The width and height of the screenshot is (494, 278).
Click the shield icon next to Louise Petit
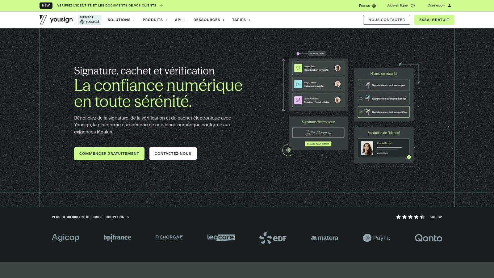point(298,68)
